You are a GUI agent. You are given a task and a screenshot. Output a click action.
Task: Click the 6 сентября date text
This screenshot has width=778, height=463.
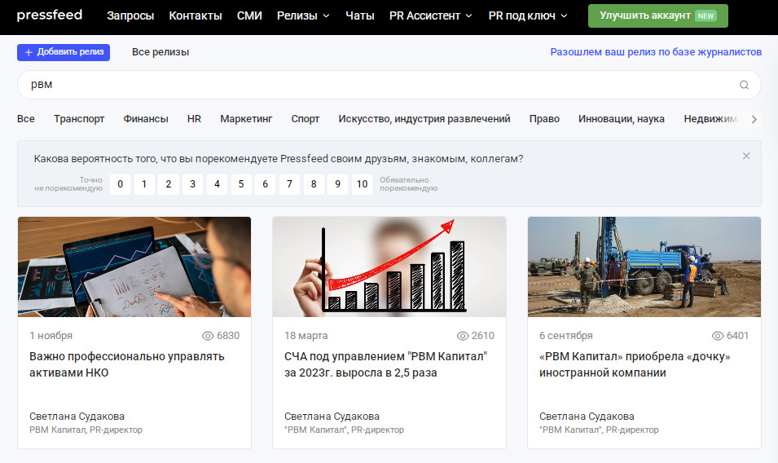(x=566, y=336)
